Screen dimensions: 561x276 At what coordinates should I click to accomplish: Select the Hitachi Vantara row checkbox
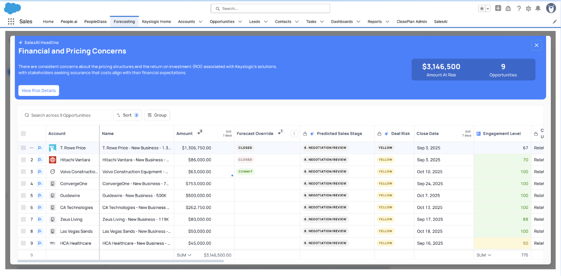(23, 160)
